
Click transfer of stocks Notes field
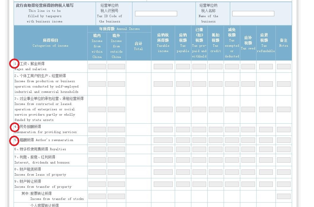(283, 196)
